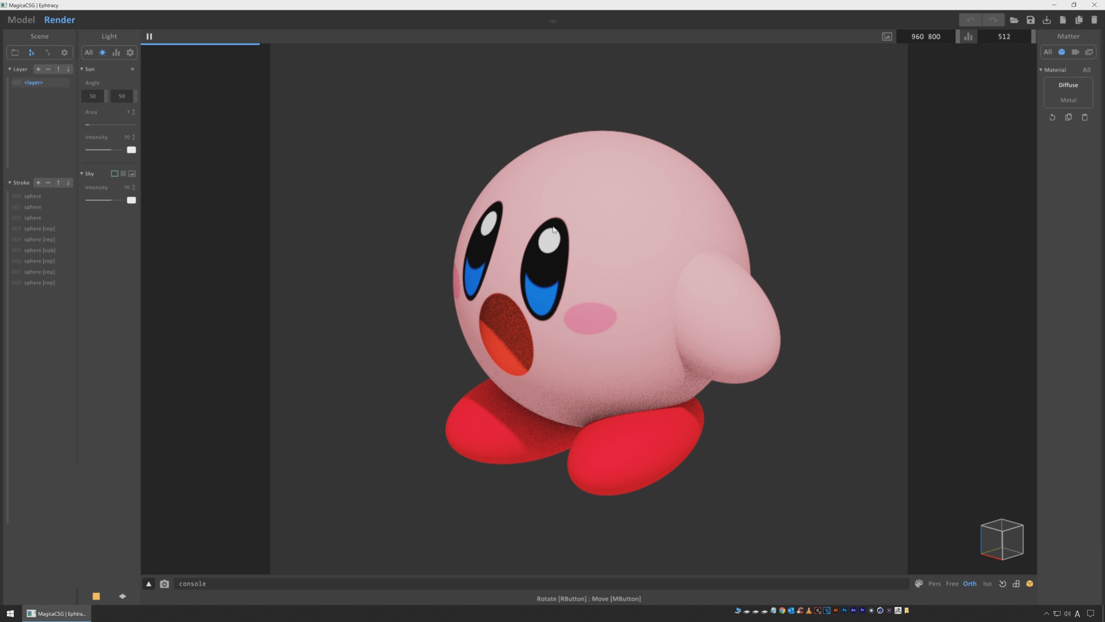1105x622 pixels.
Task: Open a project via the folder icon
Action: (x=1014, y=20)
